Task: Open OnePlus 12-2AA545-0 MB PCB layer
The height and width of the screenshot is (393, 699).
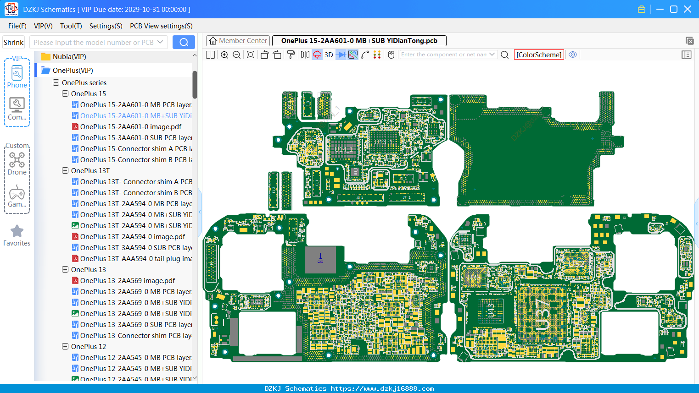Action: [x=132, y=358]
